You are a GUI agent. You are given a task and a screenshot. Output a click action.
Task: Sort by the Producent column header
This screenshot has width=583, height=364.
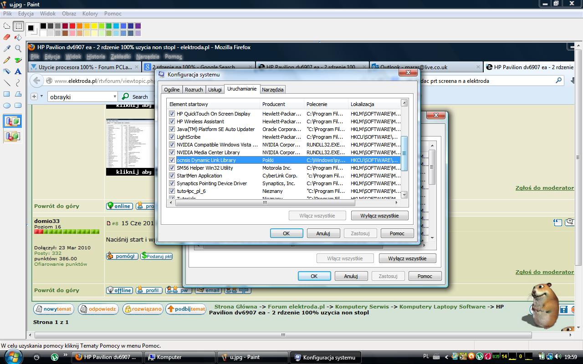pyautogui.click(x=282, y=104)
